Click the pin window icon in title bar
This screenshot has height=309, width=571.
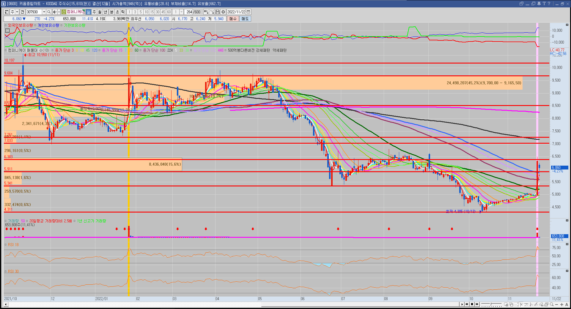point(539,4)
